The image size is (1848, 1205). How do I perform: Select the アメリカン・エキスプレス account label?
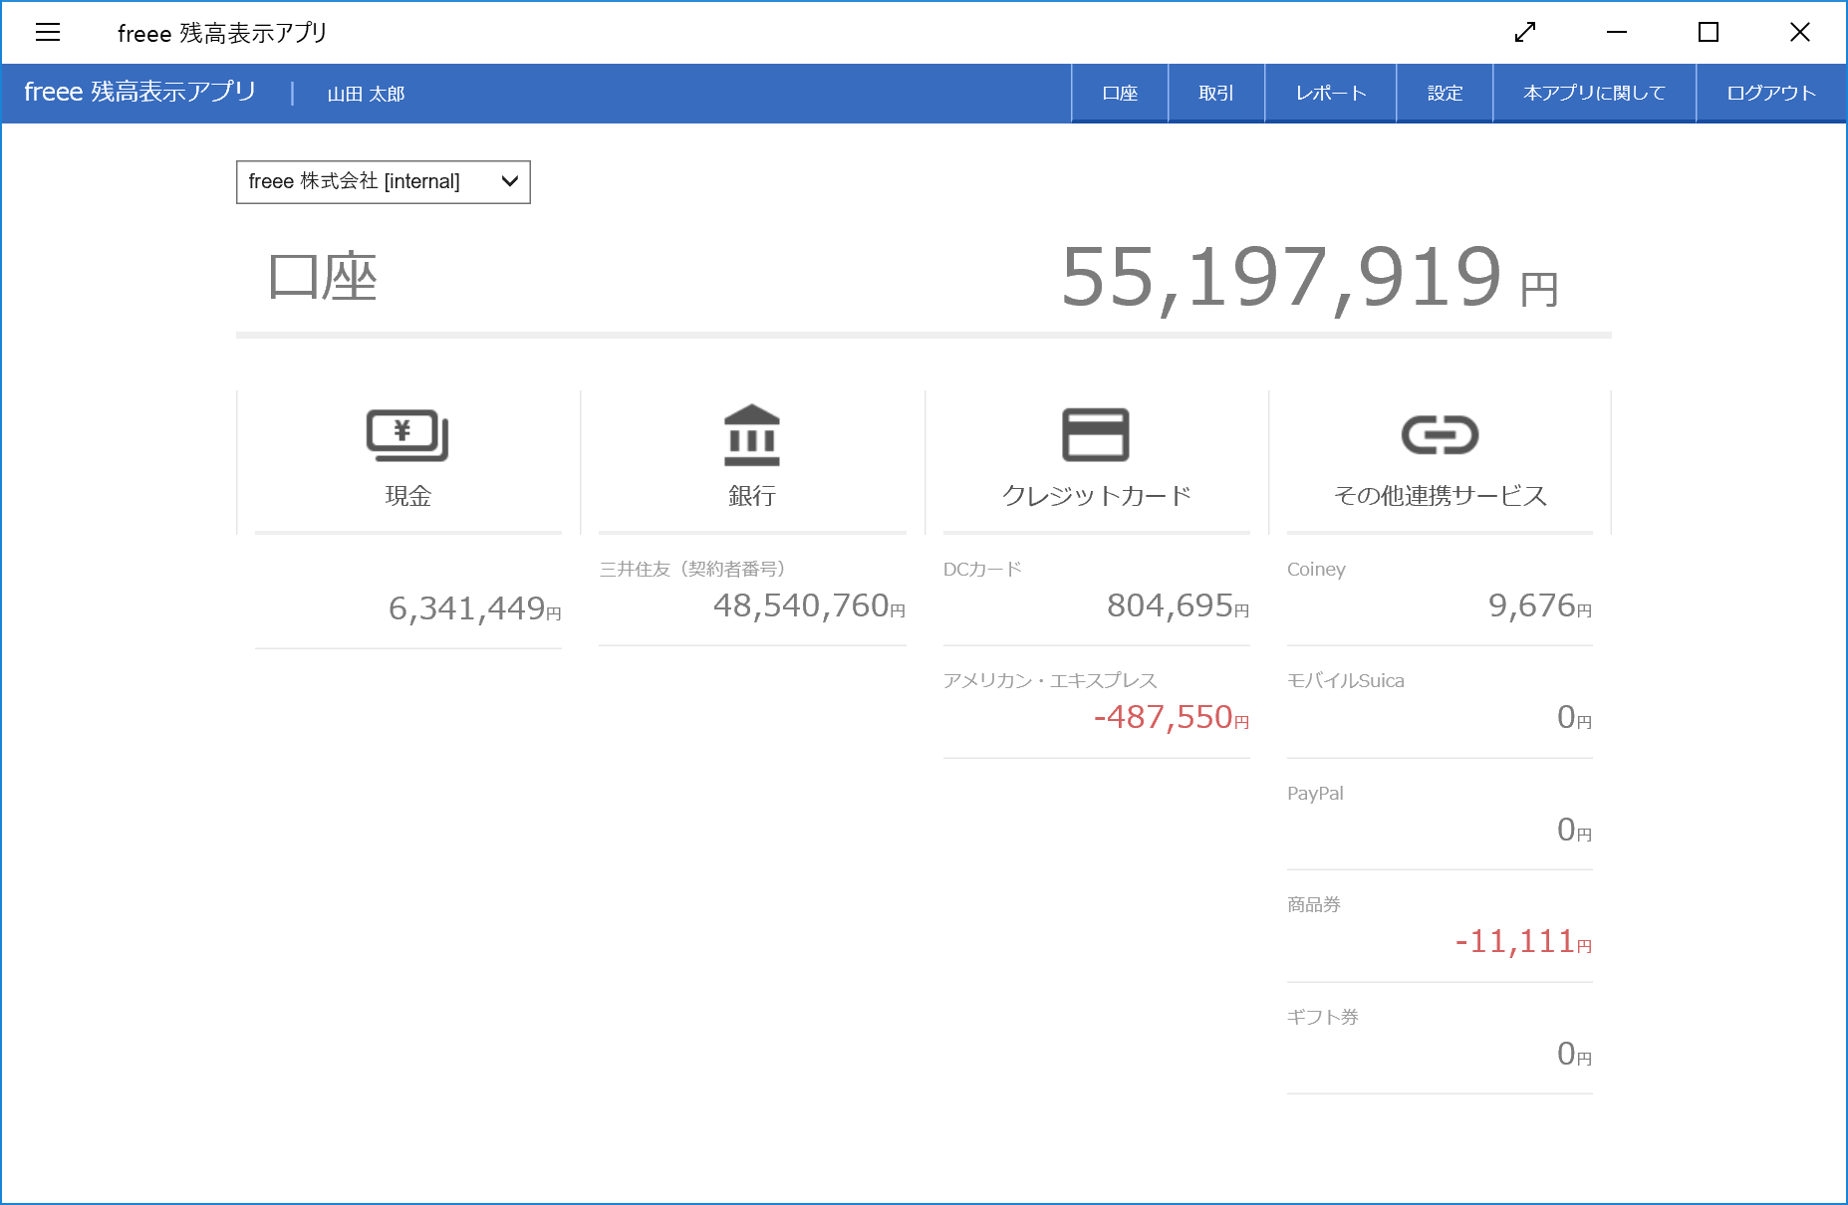pos(1050,681)
